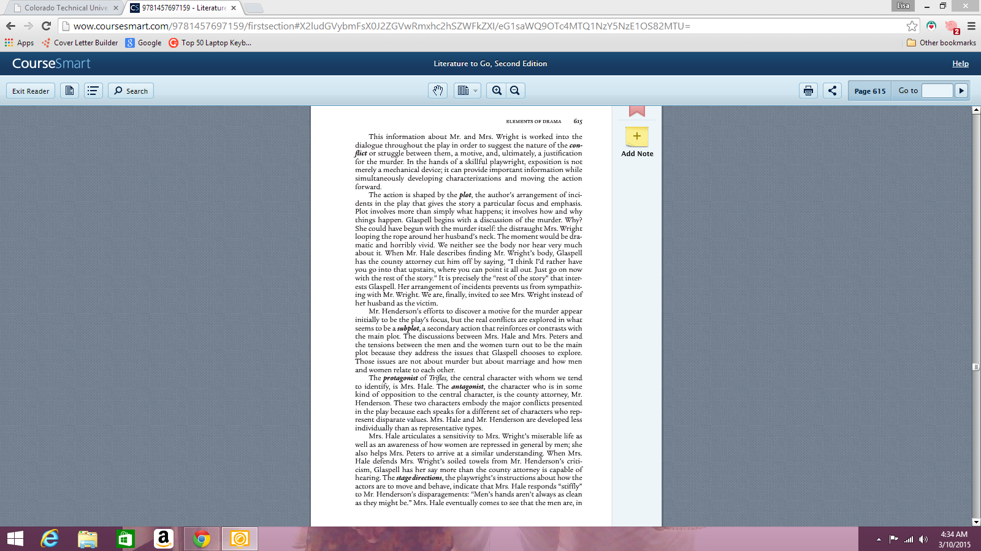Select the hand pan tool
This screenshot has width=981, height=551.
coord(437,91)
